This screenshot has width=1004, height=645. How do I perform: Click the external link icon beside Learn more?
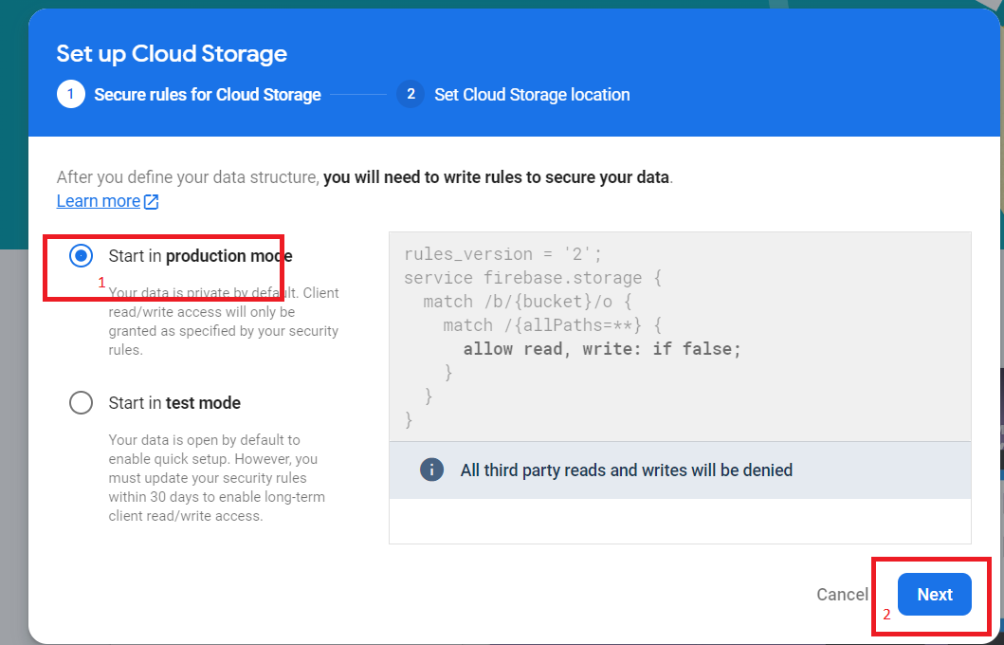point(149,201)
